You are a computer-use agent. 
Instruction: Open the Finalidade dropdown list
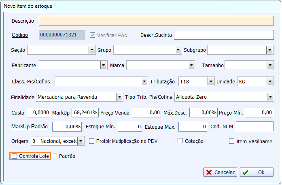pyautogui.click(x=119, y=97)
